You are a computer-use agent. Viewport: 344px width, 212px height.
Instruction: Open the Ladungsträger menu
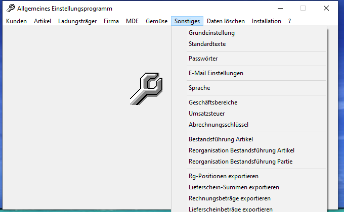coord(77,21)
